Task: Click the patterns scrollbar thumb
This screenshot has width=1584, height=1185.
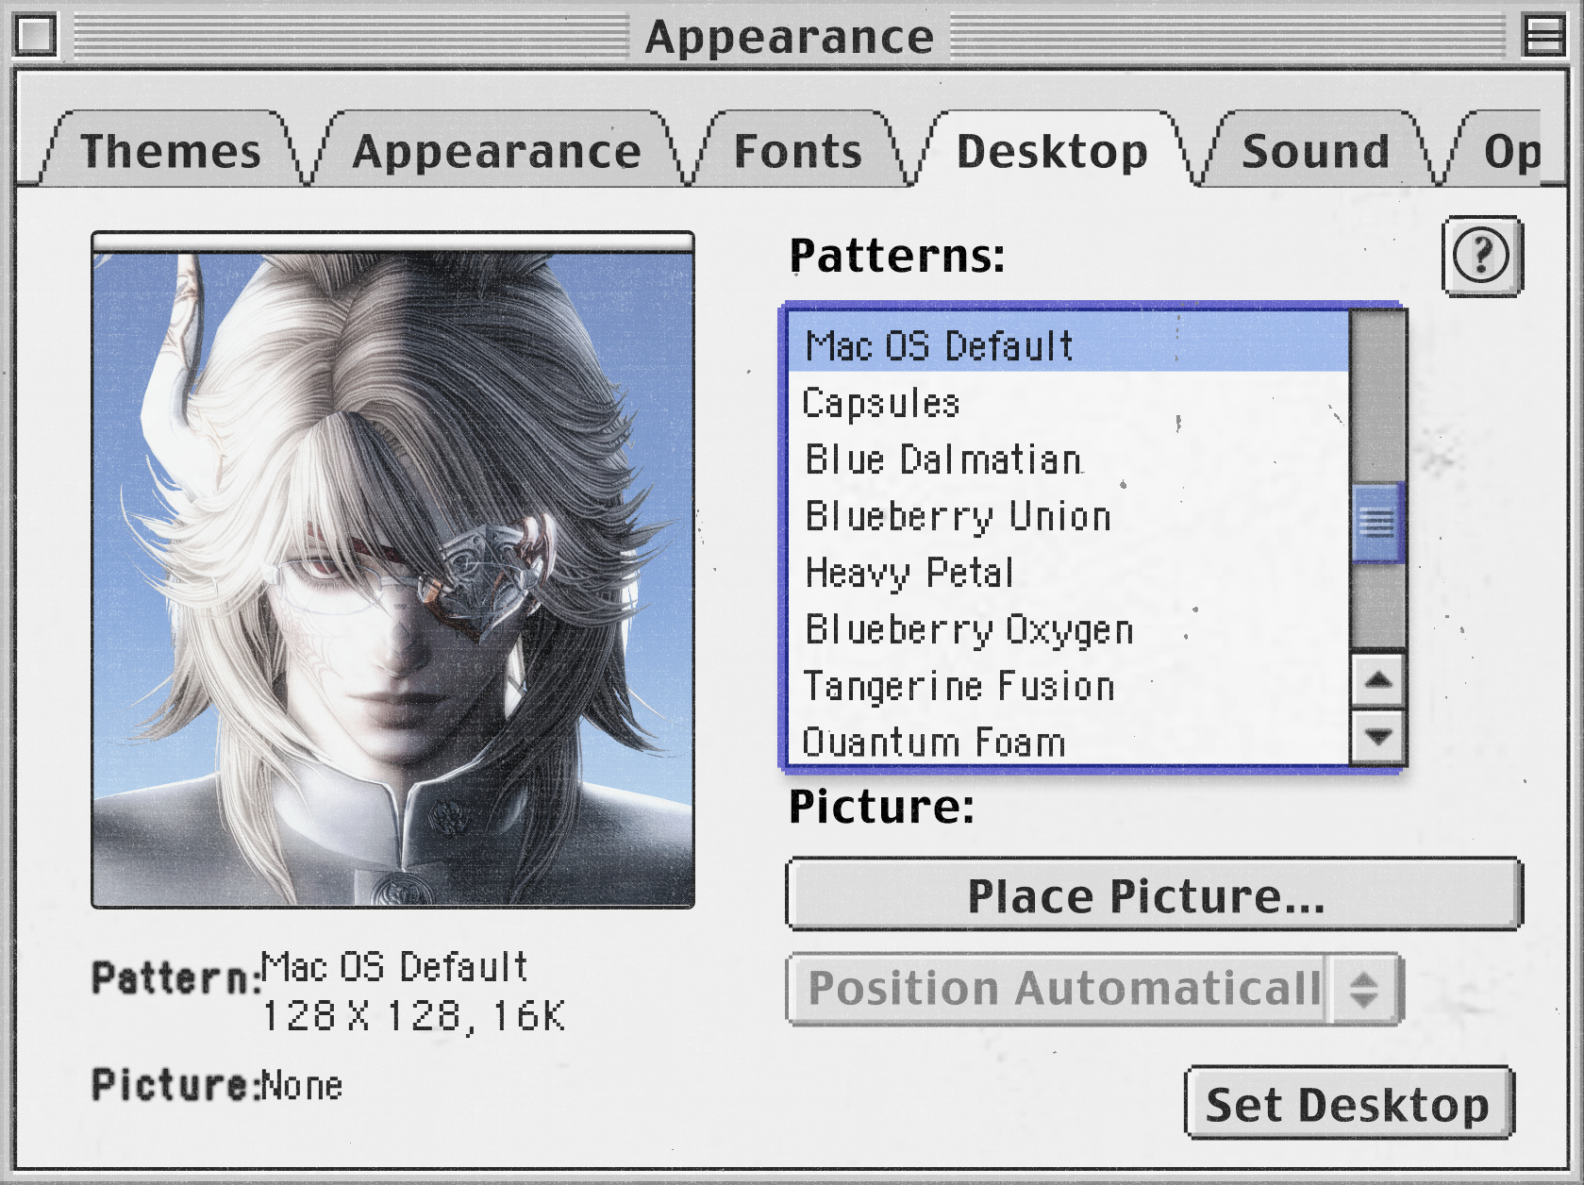Action: point(1378,523)
